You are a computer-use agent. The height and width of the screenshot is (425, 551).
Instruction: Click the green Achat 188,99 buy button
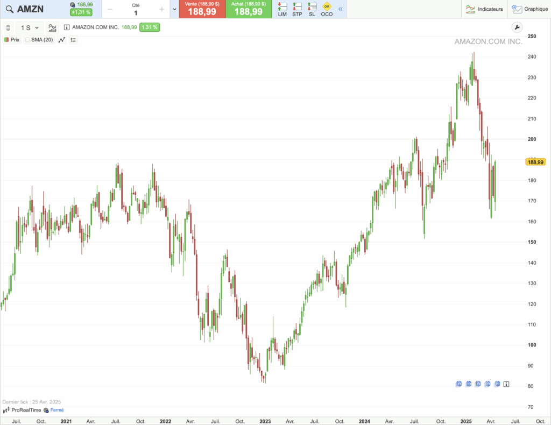(249, 9)
